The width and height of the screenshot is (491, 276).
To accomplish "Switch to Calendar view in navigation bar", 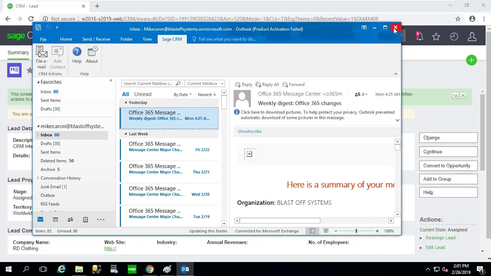I will pyautogui.click(x=55, y=219).
